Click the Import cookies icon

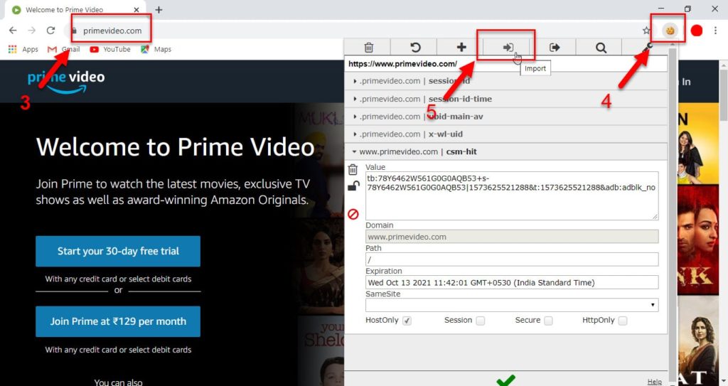[x=508, y=47]
